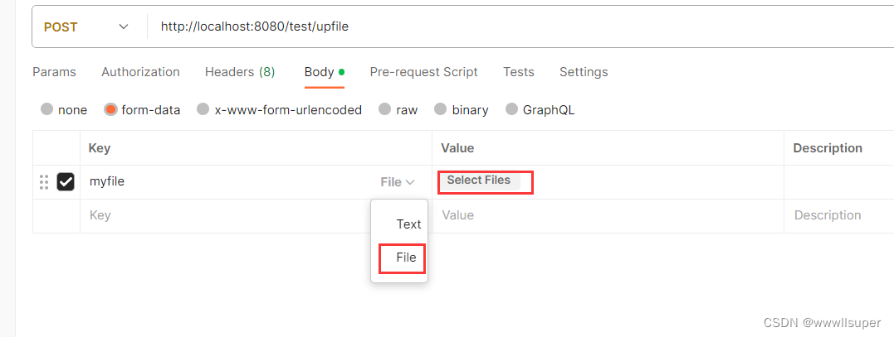Switch to the Params tab
This screenshot has width=894, height=337.
(54, 72)
